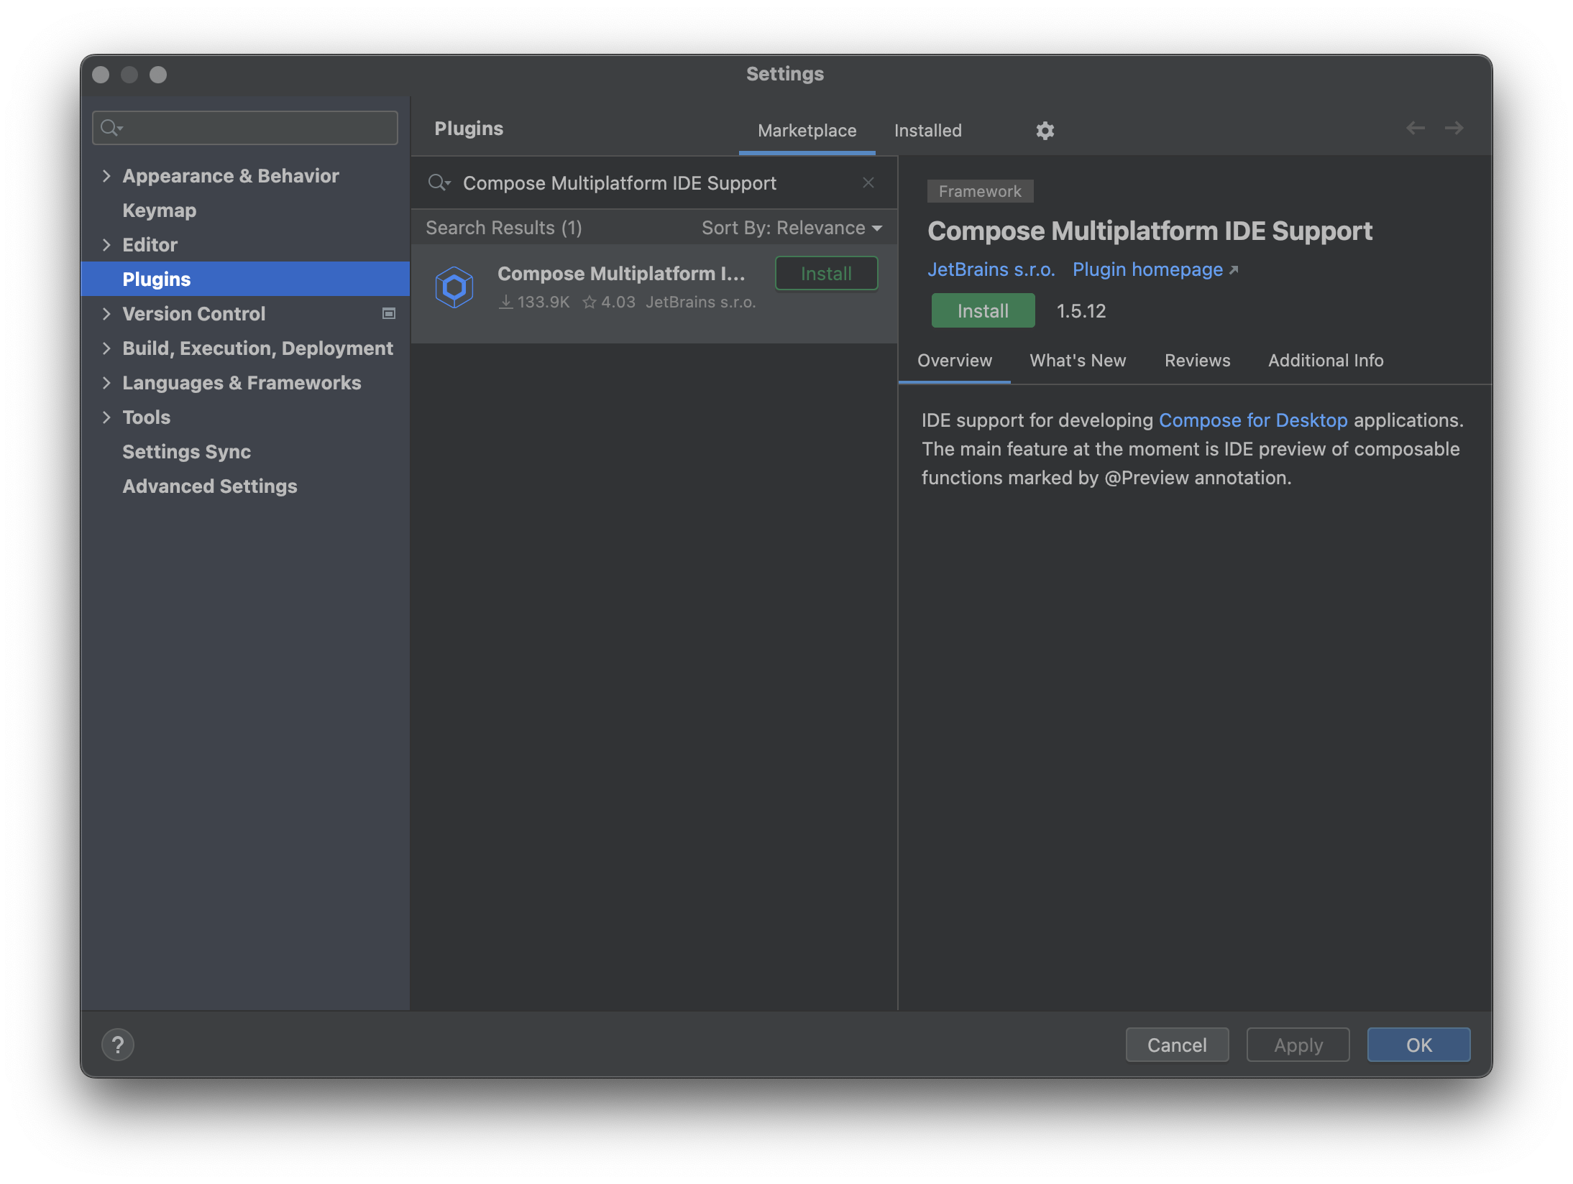
Task: Open help using the question mark icon
Action: pyautogui.click(x=118, y=1045)
